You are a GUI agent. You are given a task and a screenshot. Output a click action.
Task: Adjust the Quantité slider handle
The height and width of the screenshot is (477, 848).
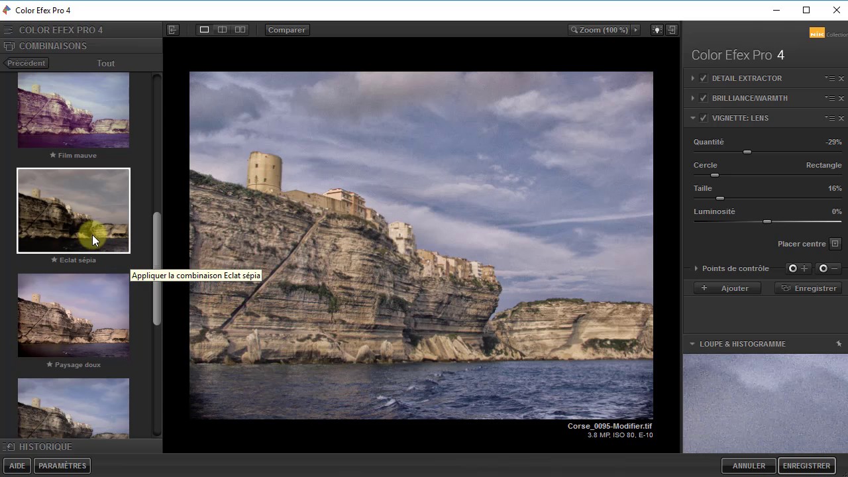pos(747,152)
